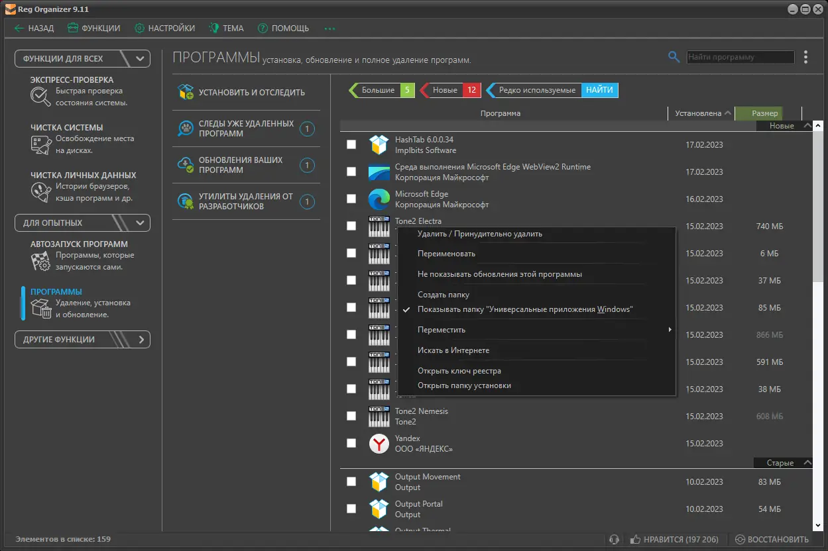This screenshot has height=551, width=828.
Task: Click the НАЙТИ button for rarely used
Action: 599,90
